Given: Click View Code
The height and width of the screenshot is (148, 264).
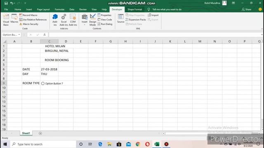Looking at the screenshot, I should click(x=105, y=20).
